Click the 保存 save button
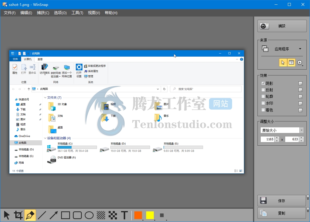This screenshot has width=310, height=222. pyautogui.click(x=282, y=201)
